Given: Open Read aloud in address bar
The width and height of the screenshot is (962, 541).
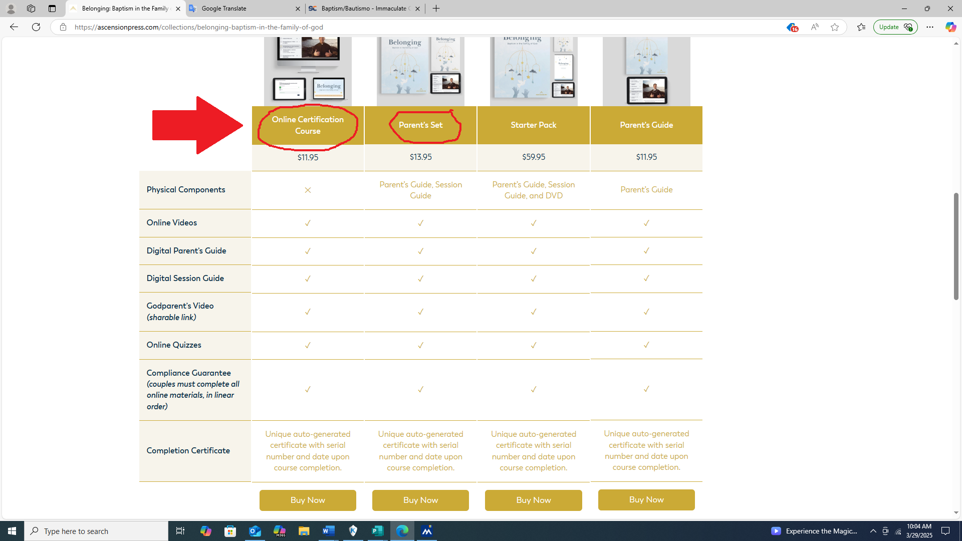Looking at the screenshot, I should tap(815, 27).
